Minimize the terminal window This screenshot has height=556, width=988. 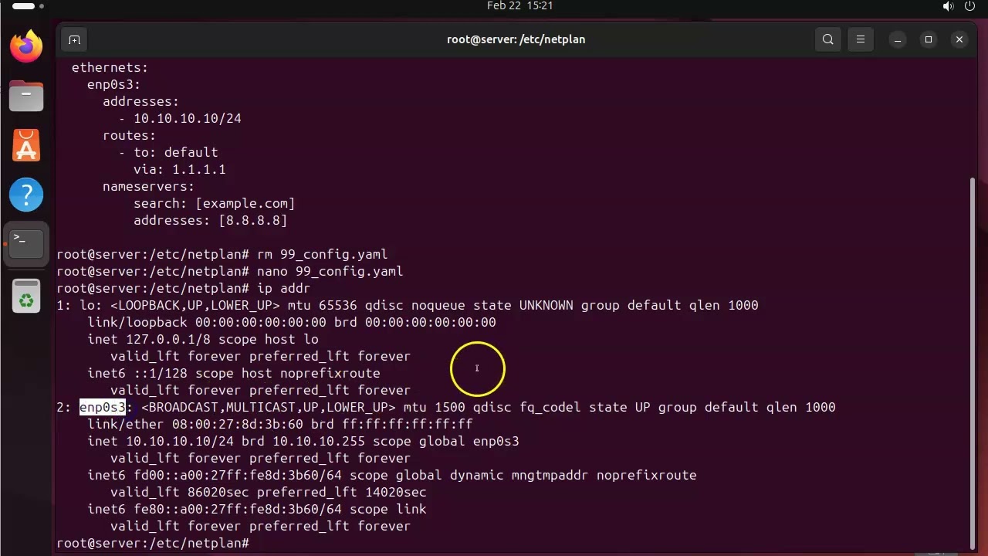[x=898, y=39]
